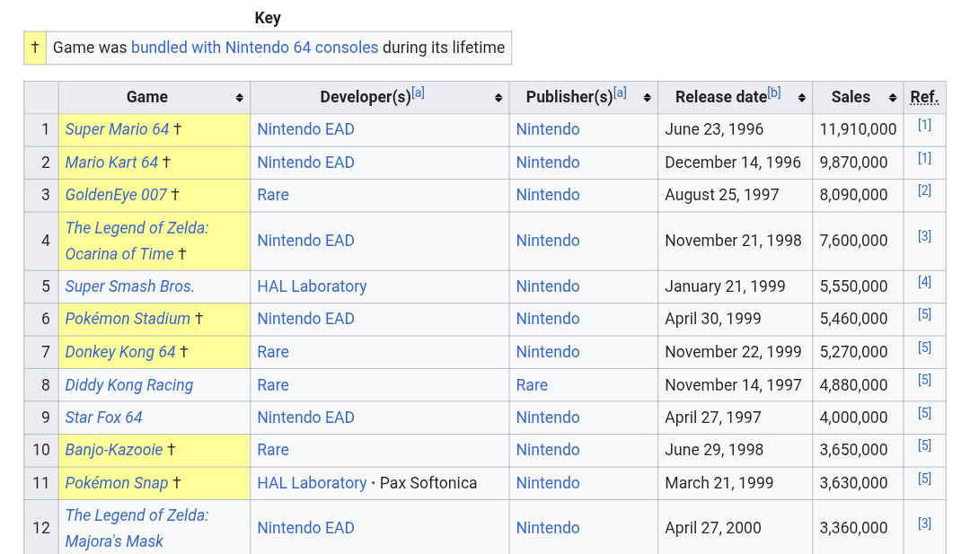Open reference [2] in GoldenEye 007 row
This screenshot has width=970, height=554.
point(924,190)
